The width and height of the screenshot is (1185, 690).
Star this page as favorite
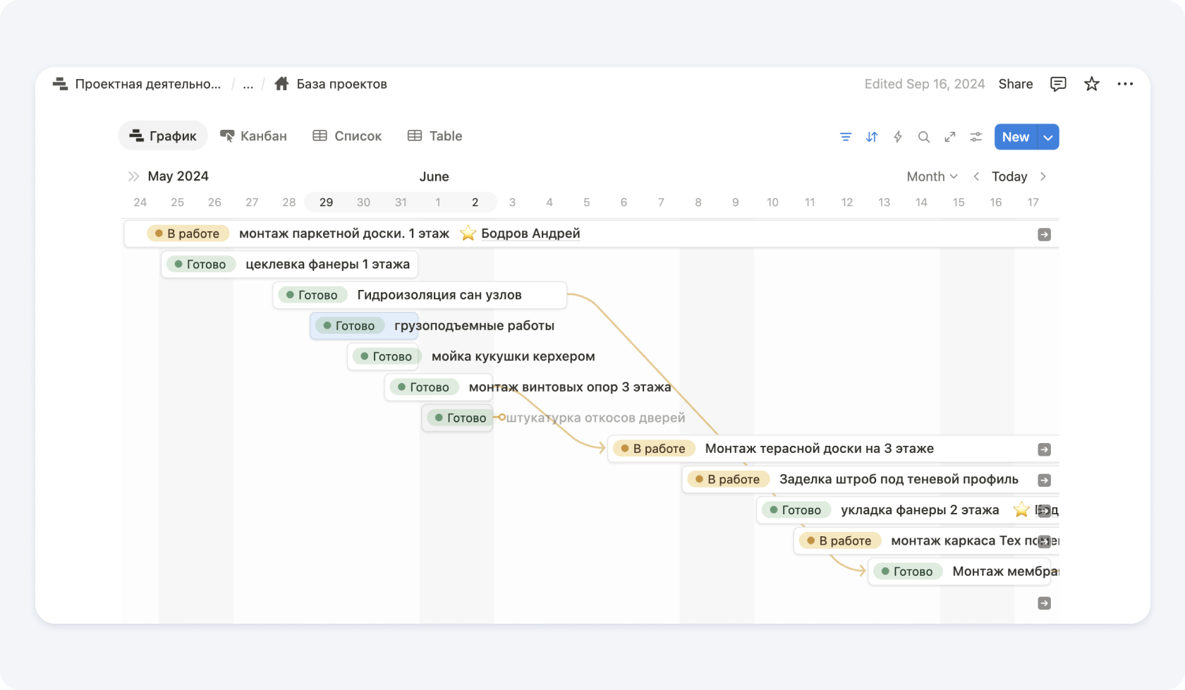[x=1092, y=84]
